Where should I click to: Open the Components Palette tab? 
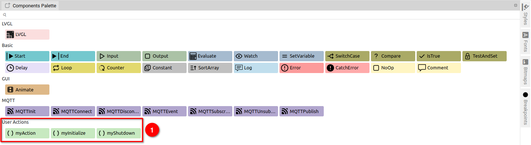point(31,6)
